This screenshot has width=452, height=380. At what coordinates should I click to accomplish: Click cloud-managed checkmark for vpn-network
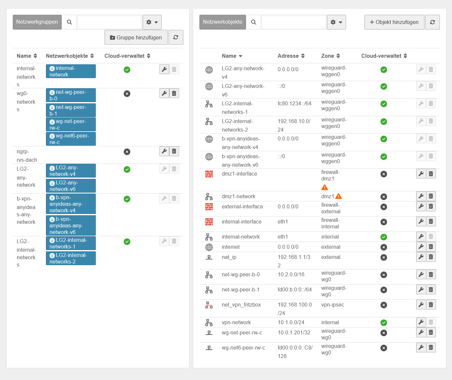click(383, 323)
